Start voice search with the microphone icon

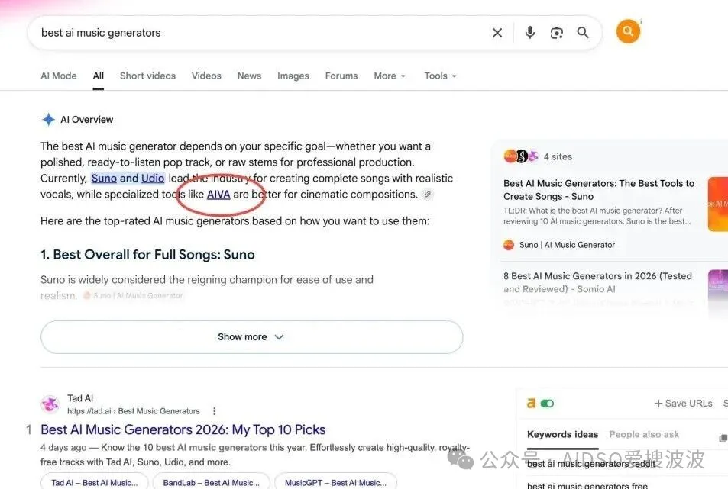(x=529, y=33)
